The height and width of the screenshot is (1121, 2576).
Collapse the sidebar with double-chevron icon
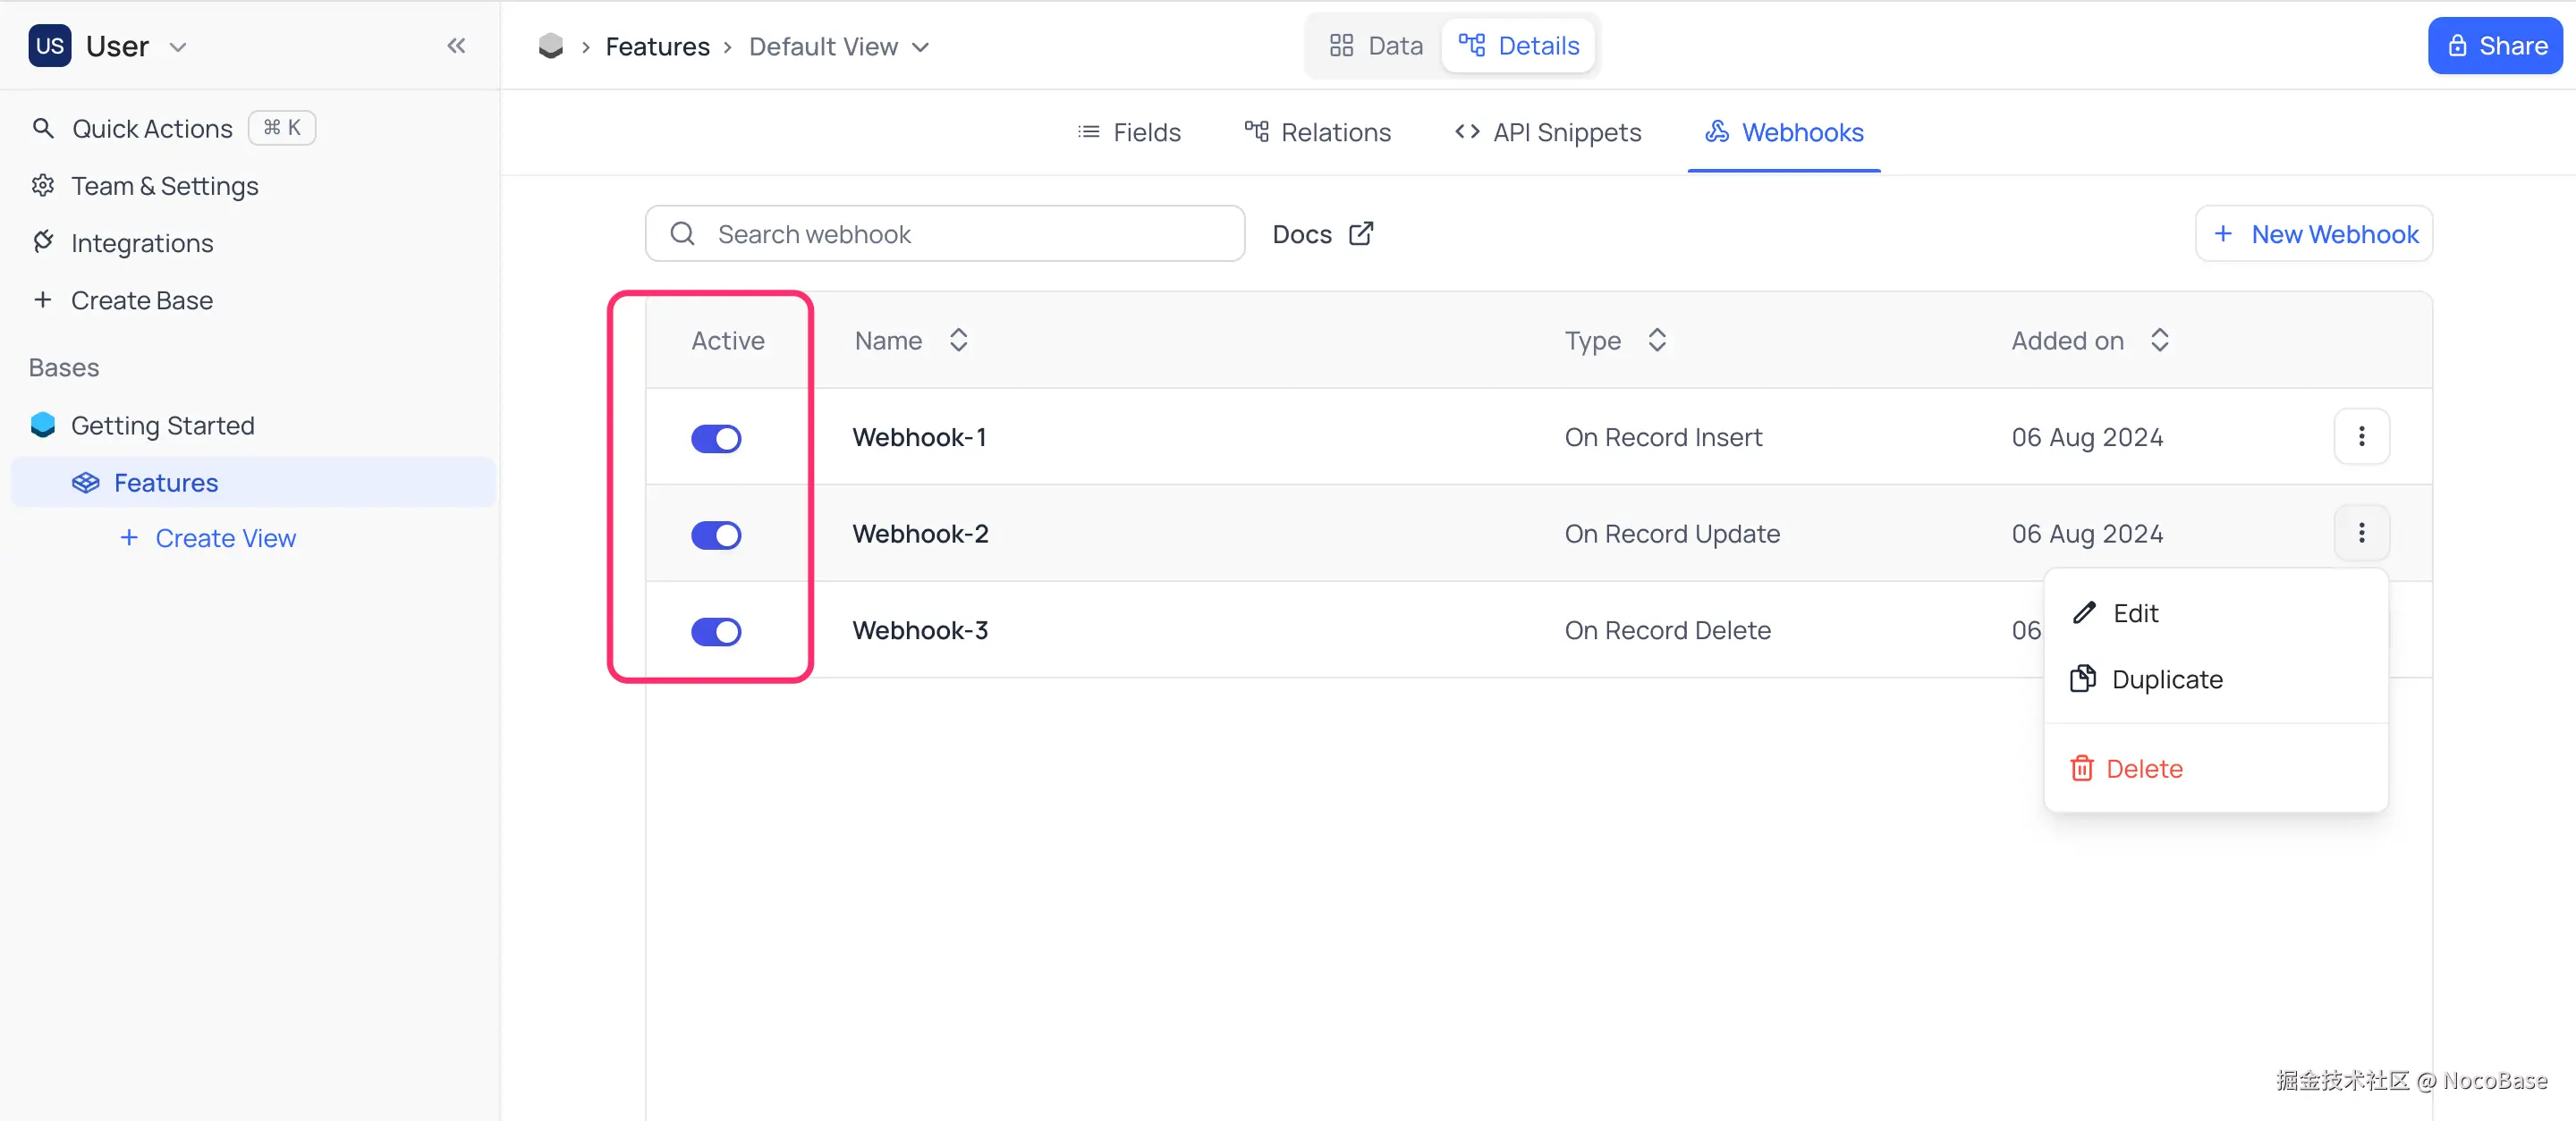coord(456,46)
